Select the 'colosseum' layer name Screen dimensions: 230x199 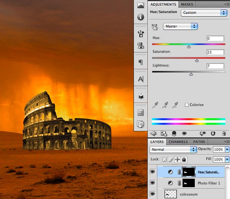click(189, 194)
